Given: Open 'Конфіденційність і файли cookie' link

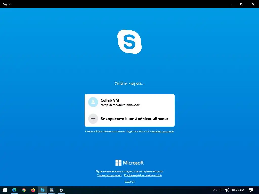Looking at the screenshot, I should 143,175.
